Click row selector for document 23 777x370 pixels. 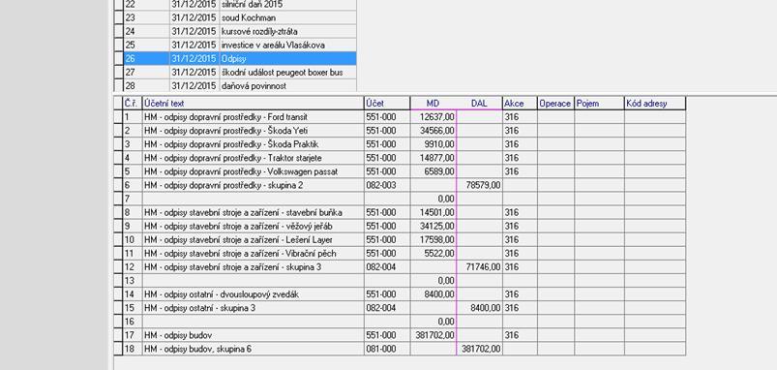118,17
